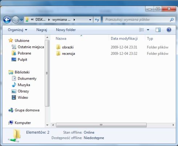Select the recenzja folder
This screenshot has width=178, height=146.
coord(65,53)
